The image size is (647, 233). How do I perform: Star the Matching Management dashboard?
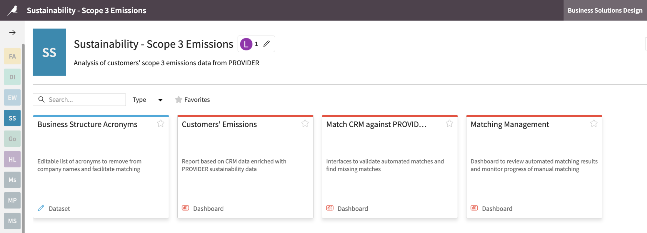pyautogui.click(x=594, y=123)
